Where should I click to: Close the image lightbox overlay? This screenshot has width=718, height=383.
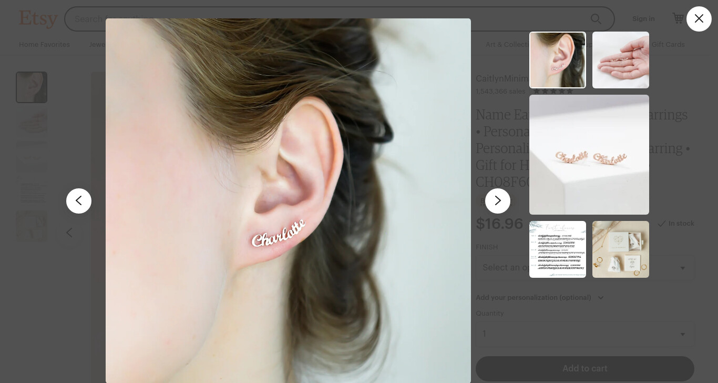[699, 19]
